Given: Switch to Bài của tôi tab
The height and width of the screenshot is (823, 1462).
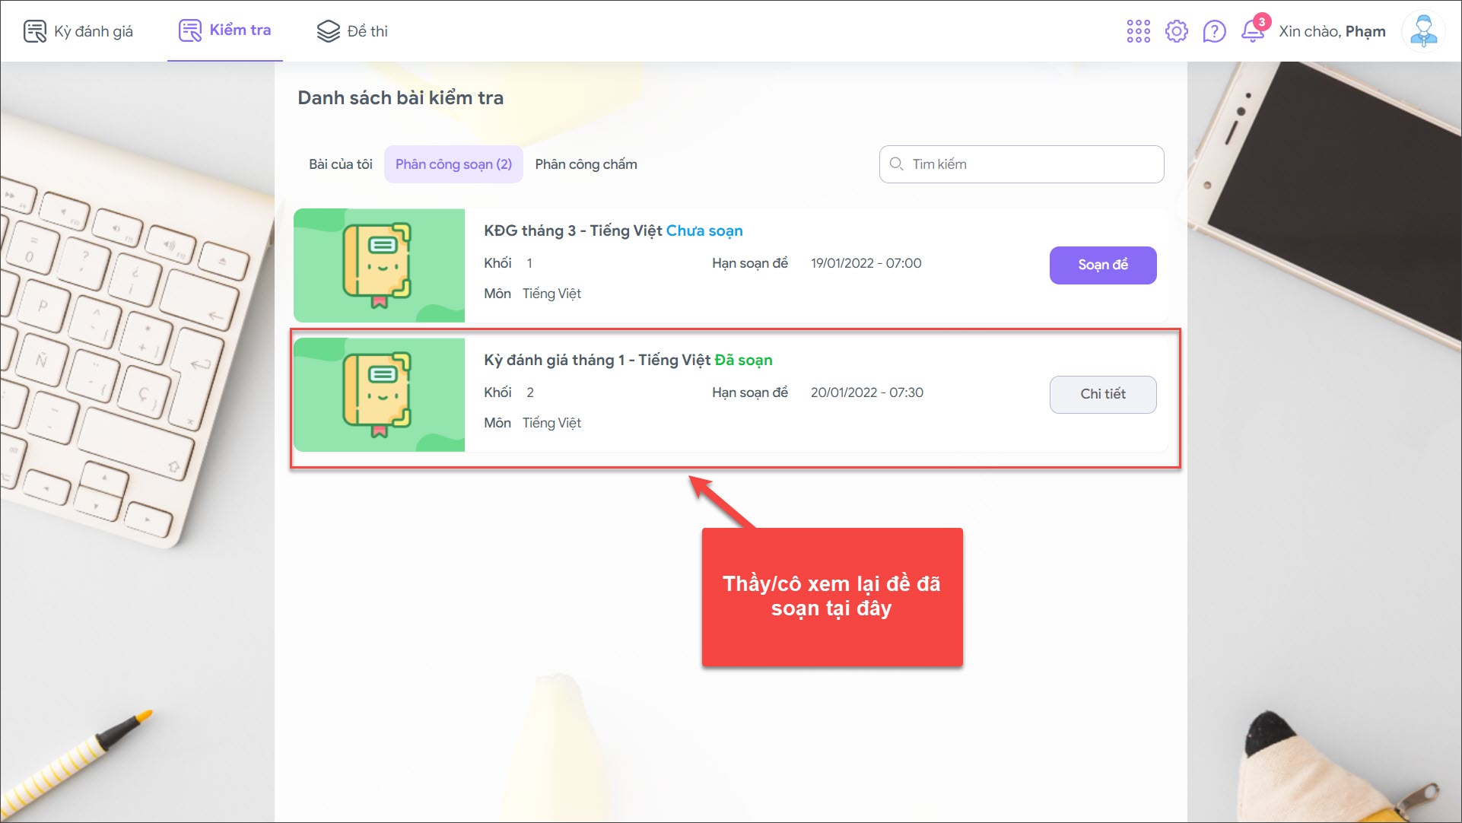Looking at the screenshot, I should (340, 164).
